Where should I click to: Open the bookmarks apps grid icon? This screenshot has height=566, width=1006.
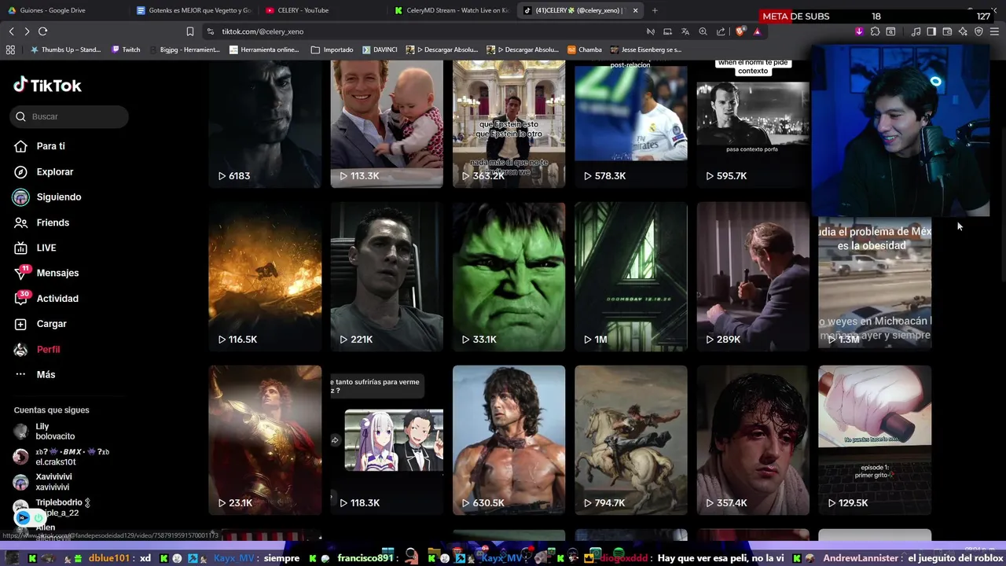click(10, 50)
